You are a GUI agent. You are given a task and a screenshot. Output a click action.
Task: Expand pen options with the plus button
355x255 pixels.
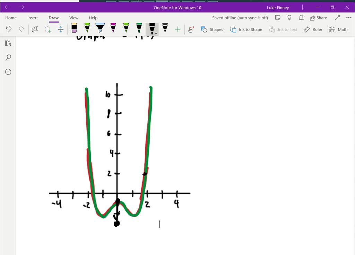coord(177,29)
